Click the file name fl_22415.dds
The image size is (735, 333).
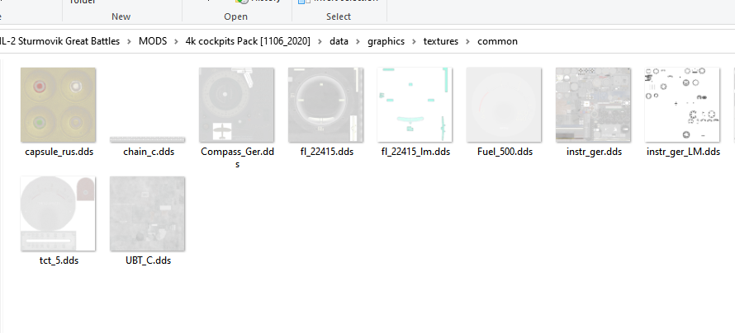tap(327, 152)
